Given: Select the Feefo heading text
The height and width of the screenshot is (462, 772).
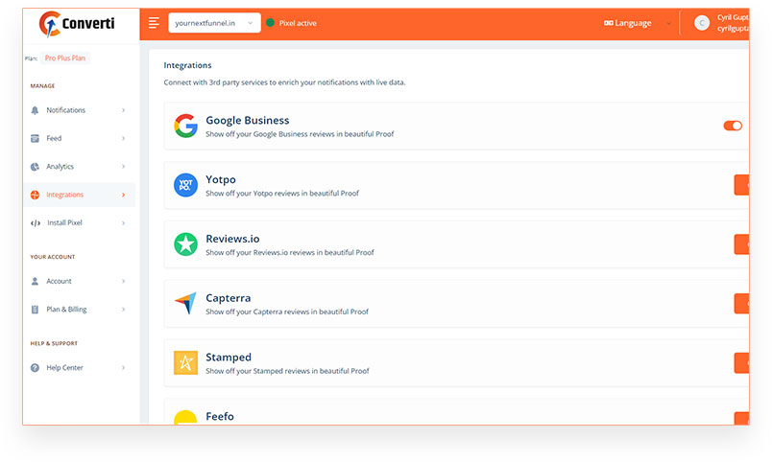Looking at the screenshot, I should pos(220,416).
